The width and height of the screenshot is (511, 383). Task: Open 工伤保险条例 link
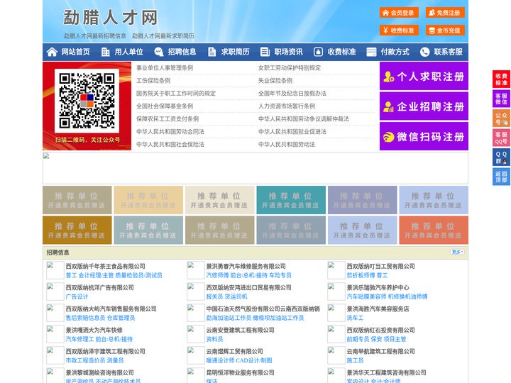pos(153,80)
